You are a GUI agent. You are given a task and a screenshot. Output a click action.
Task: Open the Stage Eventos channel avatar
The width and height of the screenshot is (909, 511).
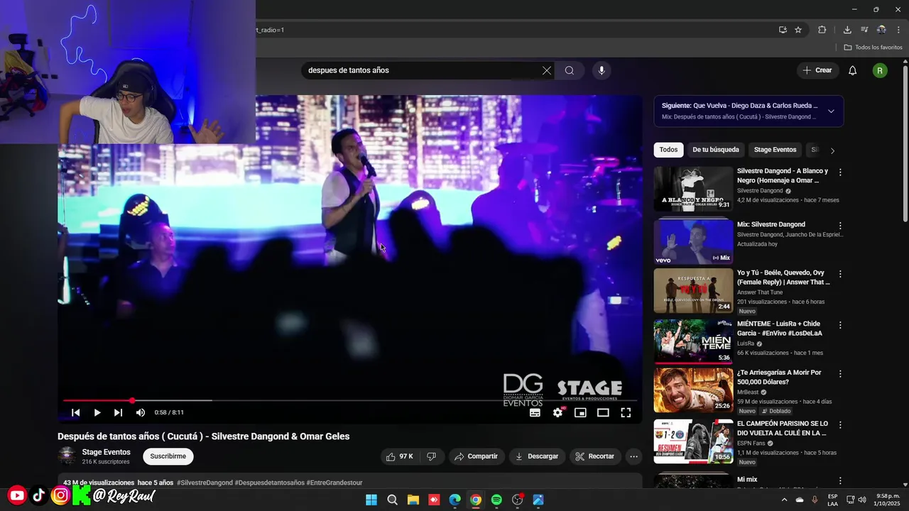click(x=67, y=456)
